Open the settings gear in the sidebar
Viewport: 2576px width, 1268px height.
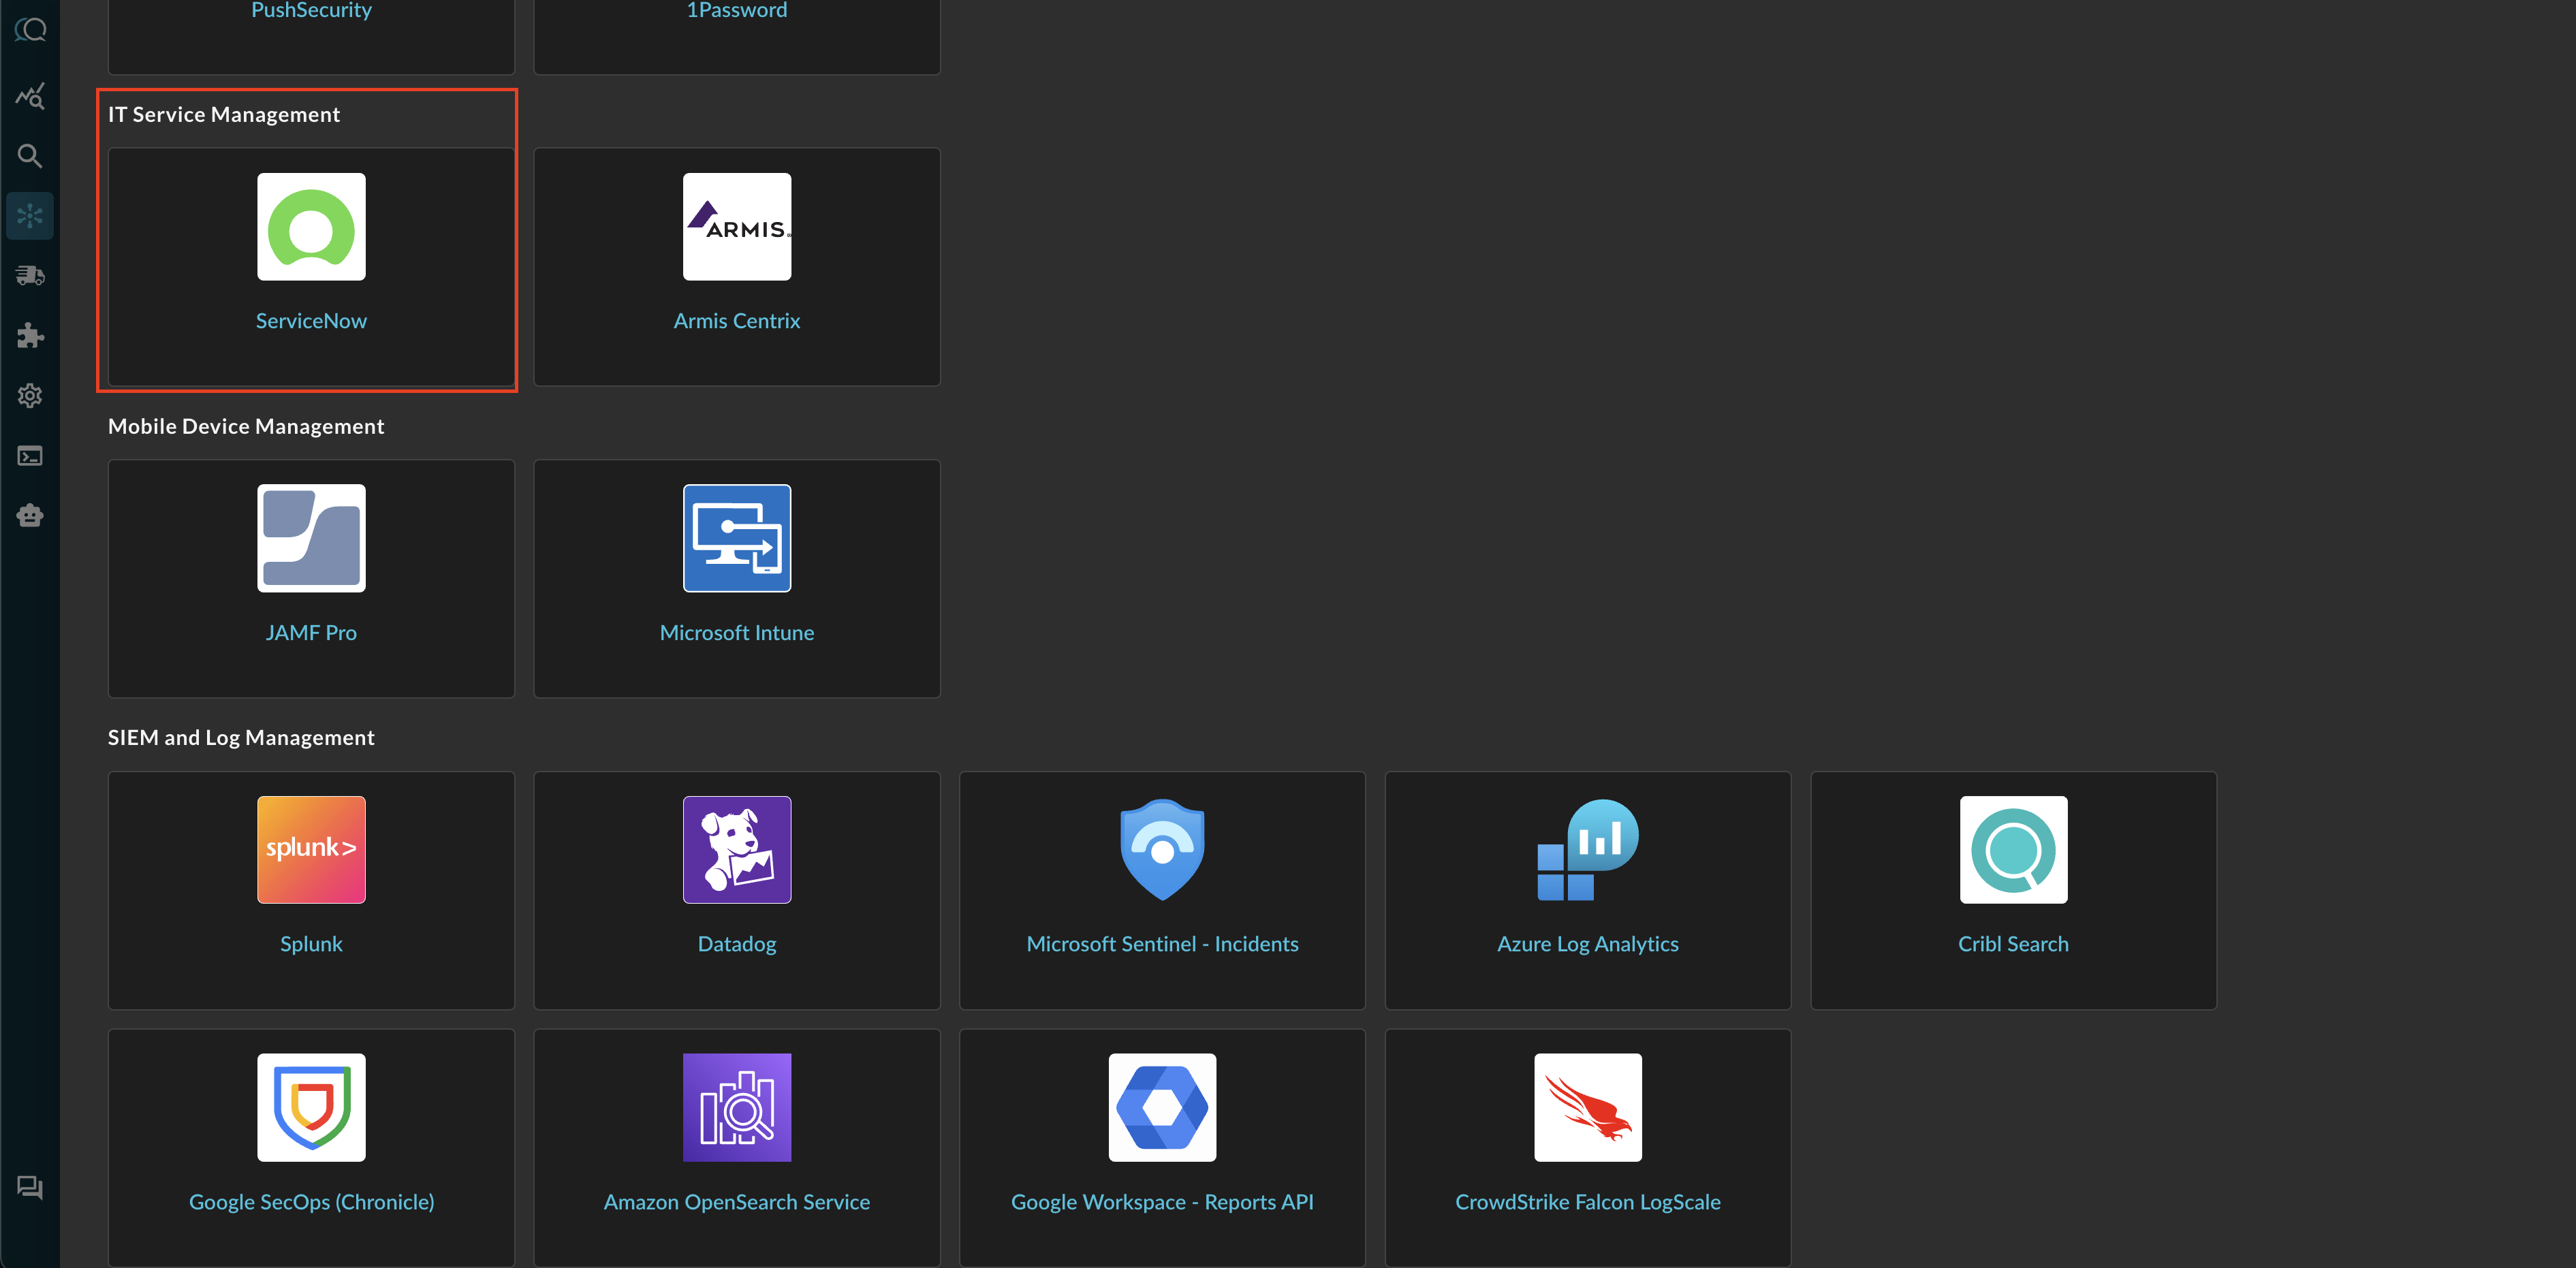click(30, 396)
